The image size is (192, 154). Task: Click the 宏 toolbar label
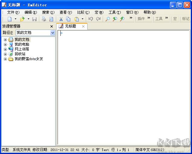pos(175,19)
